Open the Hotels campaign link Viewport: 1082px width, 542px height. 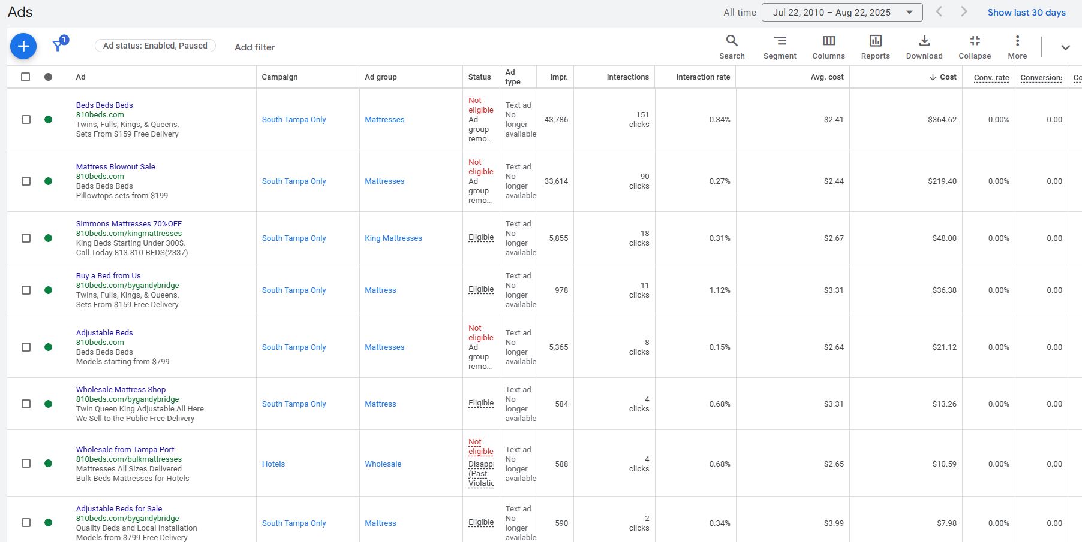(x=273, y=464)
